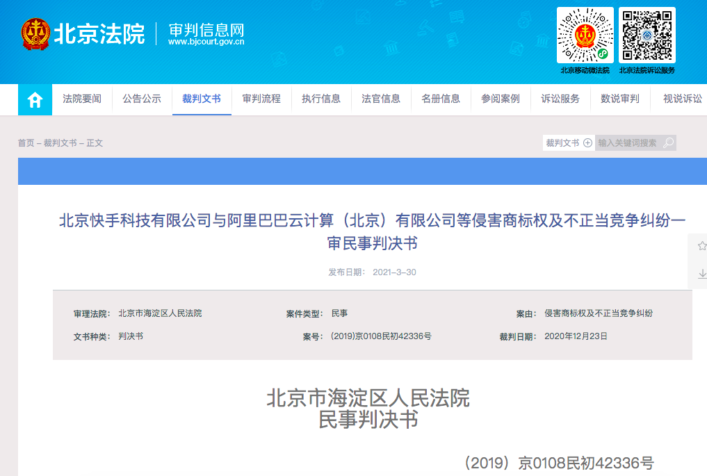Click case number (2019)京0108民初42336号 in info table
This screenshot has height=476, width=707.
pos(381,336)
